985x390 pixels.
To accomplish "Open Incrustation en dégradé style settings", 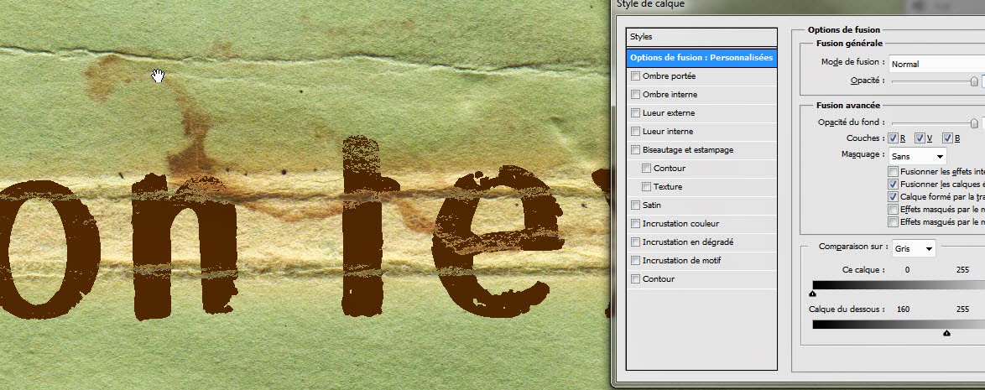I will 687,242.
